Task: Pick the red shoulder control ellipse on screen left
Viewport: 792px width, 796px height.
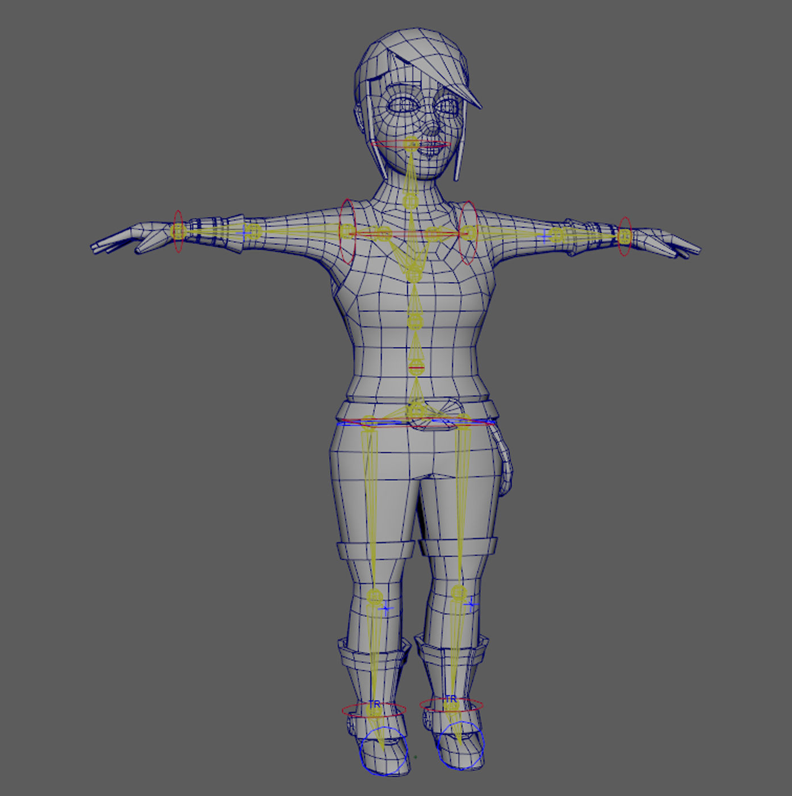Action: coord(347,232)
